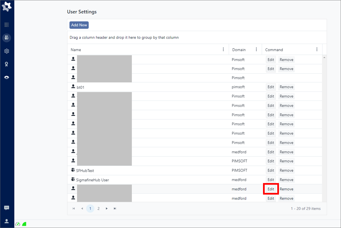The image size is (341, 228).
Task: Jump to the last page
Action: pyautogui.click(x=115, y=209)
